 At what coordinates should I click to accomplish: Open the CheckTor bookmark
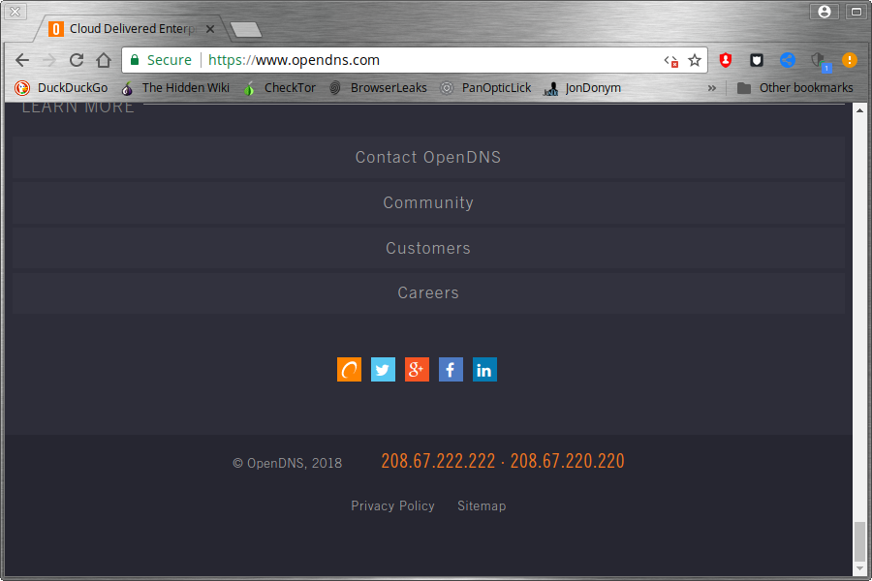(x=279, y=88)
